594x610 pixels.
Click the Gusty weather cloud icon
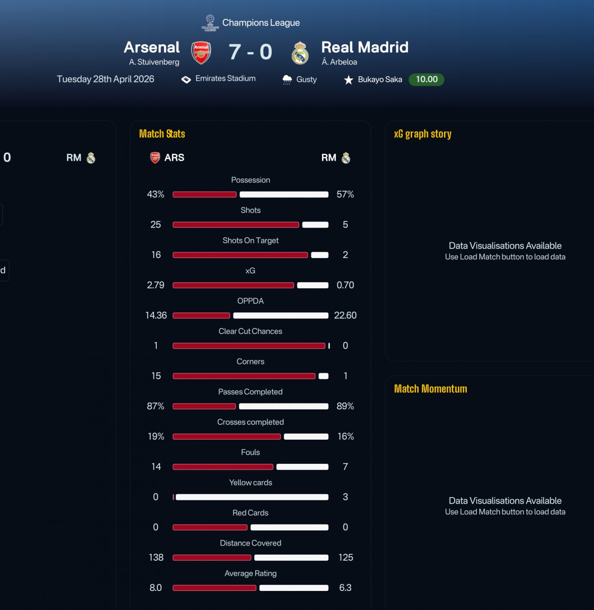click(x=287, y=79)
